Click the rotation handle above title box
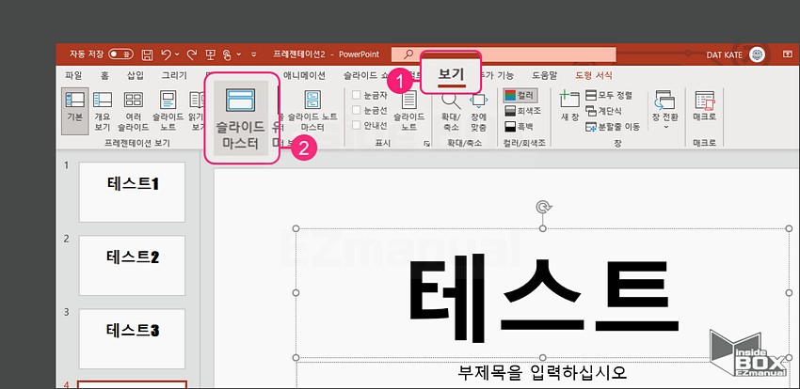This screenshot has width=800, height=389. 543,207
